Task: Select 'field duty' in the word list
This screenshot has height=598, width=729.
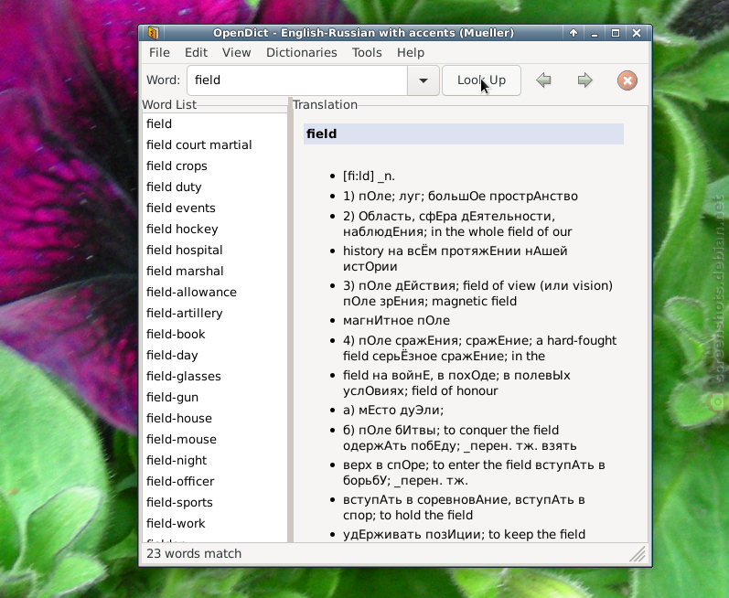Action: coord(215,187)
